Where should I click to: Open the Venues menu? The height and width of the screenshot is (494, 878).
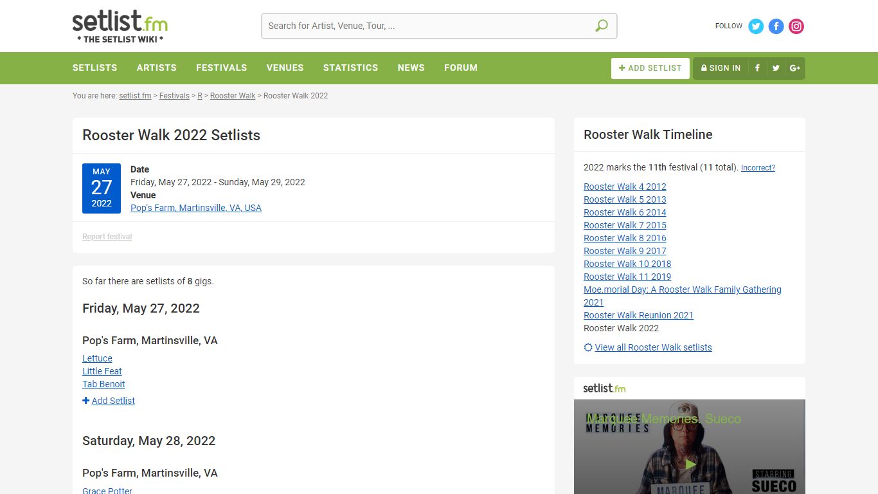click(285, 68)
